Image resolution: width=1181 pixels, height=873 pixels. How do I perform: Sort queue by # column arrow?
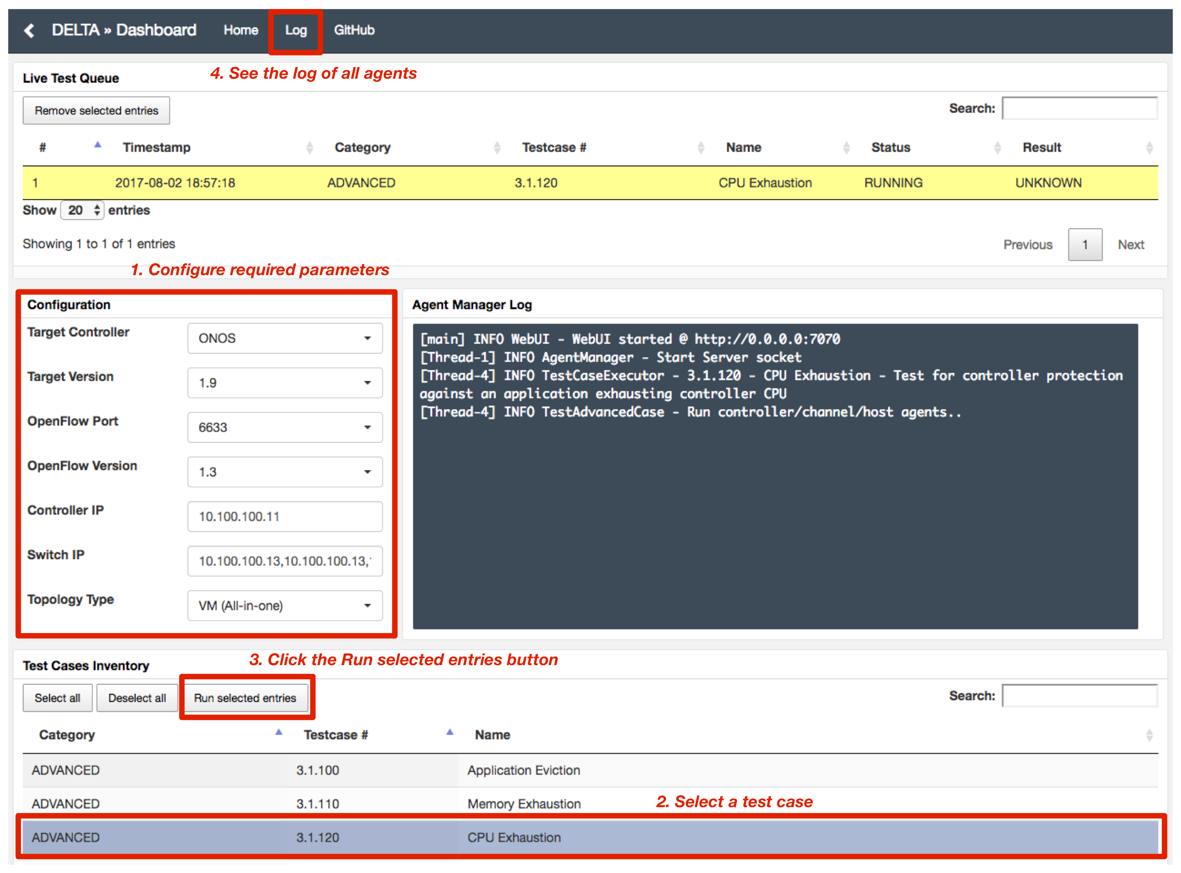click(x=98, y=145)
